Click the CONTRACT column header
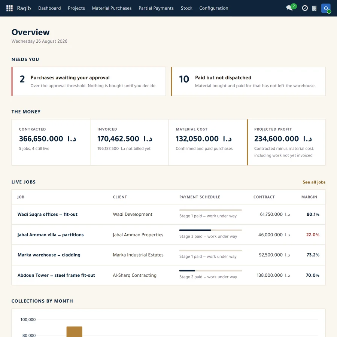337x337 pixels. click(264, 197)
